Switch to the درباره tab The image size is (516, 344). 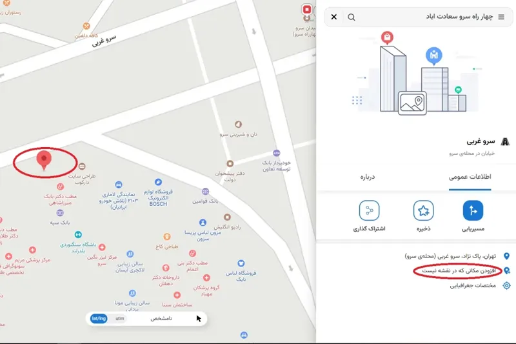(367, 177)
